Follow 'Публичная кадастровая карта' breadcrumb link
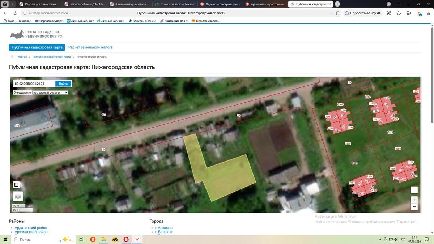 [x=52, y=57]
